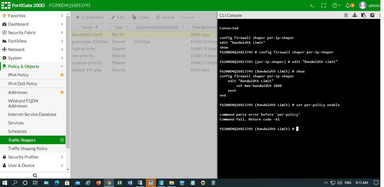Open the Addresses page

(x=18, y=92)
